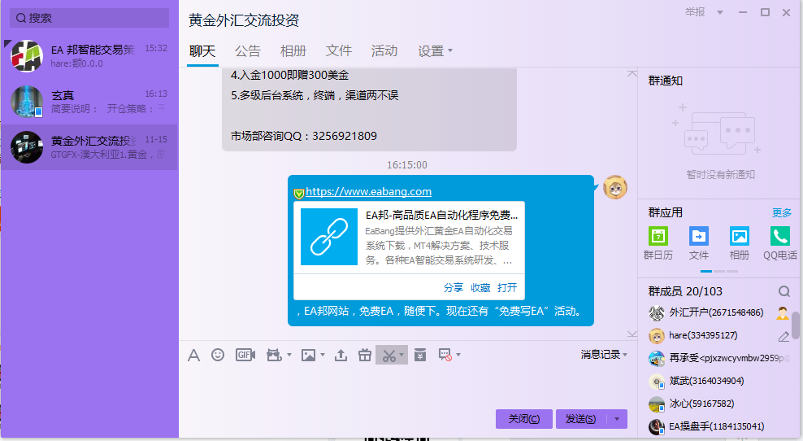Image resolution: width=803 pixels, height=441 pixels.
Task: Open the dropdown next to 举报
Action: point(720,12)
